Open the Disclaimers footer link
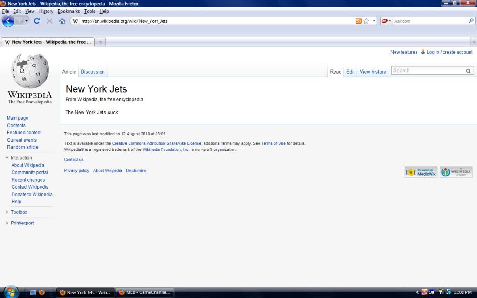 (136, 171)
